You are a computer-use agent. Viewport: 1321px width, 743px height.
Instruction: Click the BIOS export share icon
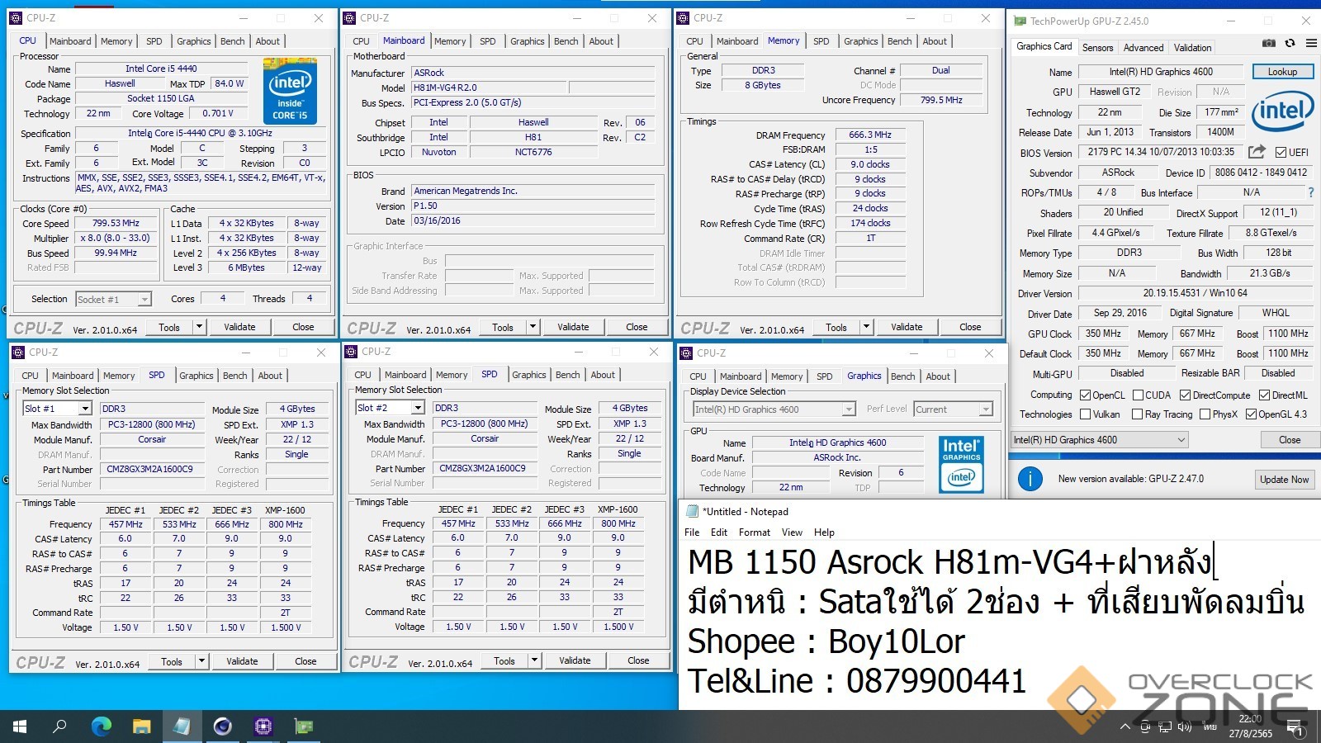pos(1257,152)
